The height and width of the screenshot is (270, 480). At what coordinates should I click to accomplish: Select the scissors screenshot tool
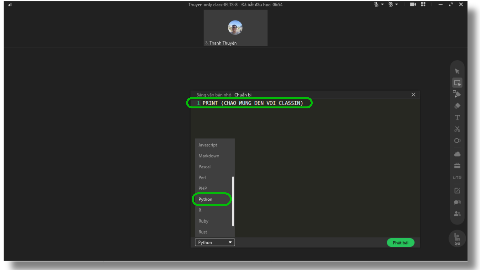tap(457, 129)
